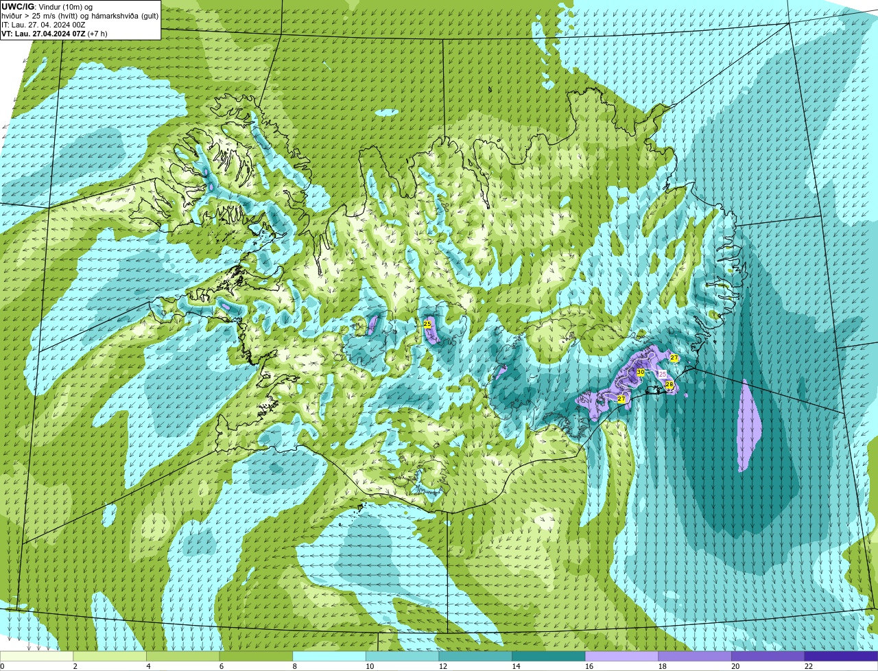Select the 12–14 m/s teal legend swatch
This screenshot has width=878, height=671.
[x=475, y=656]
